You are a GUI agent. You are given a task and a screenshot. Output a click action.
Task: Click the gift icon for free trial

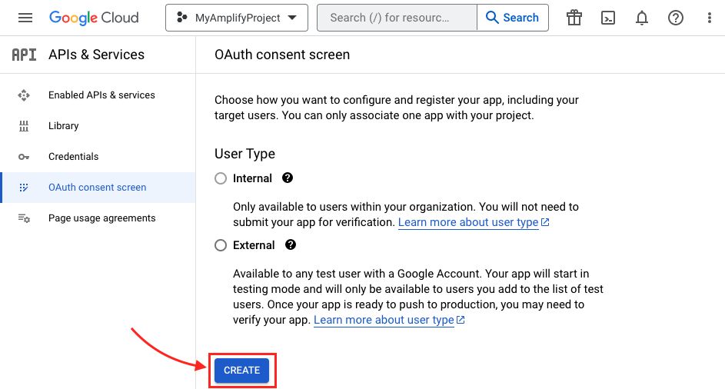[574, 18]
